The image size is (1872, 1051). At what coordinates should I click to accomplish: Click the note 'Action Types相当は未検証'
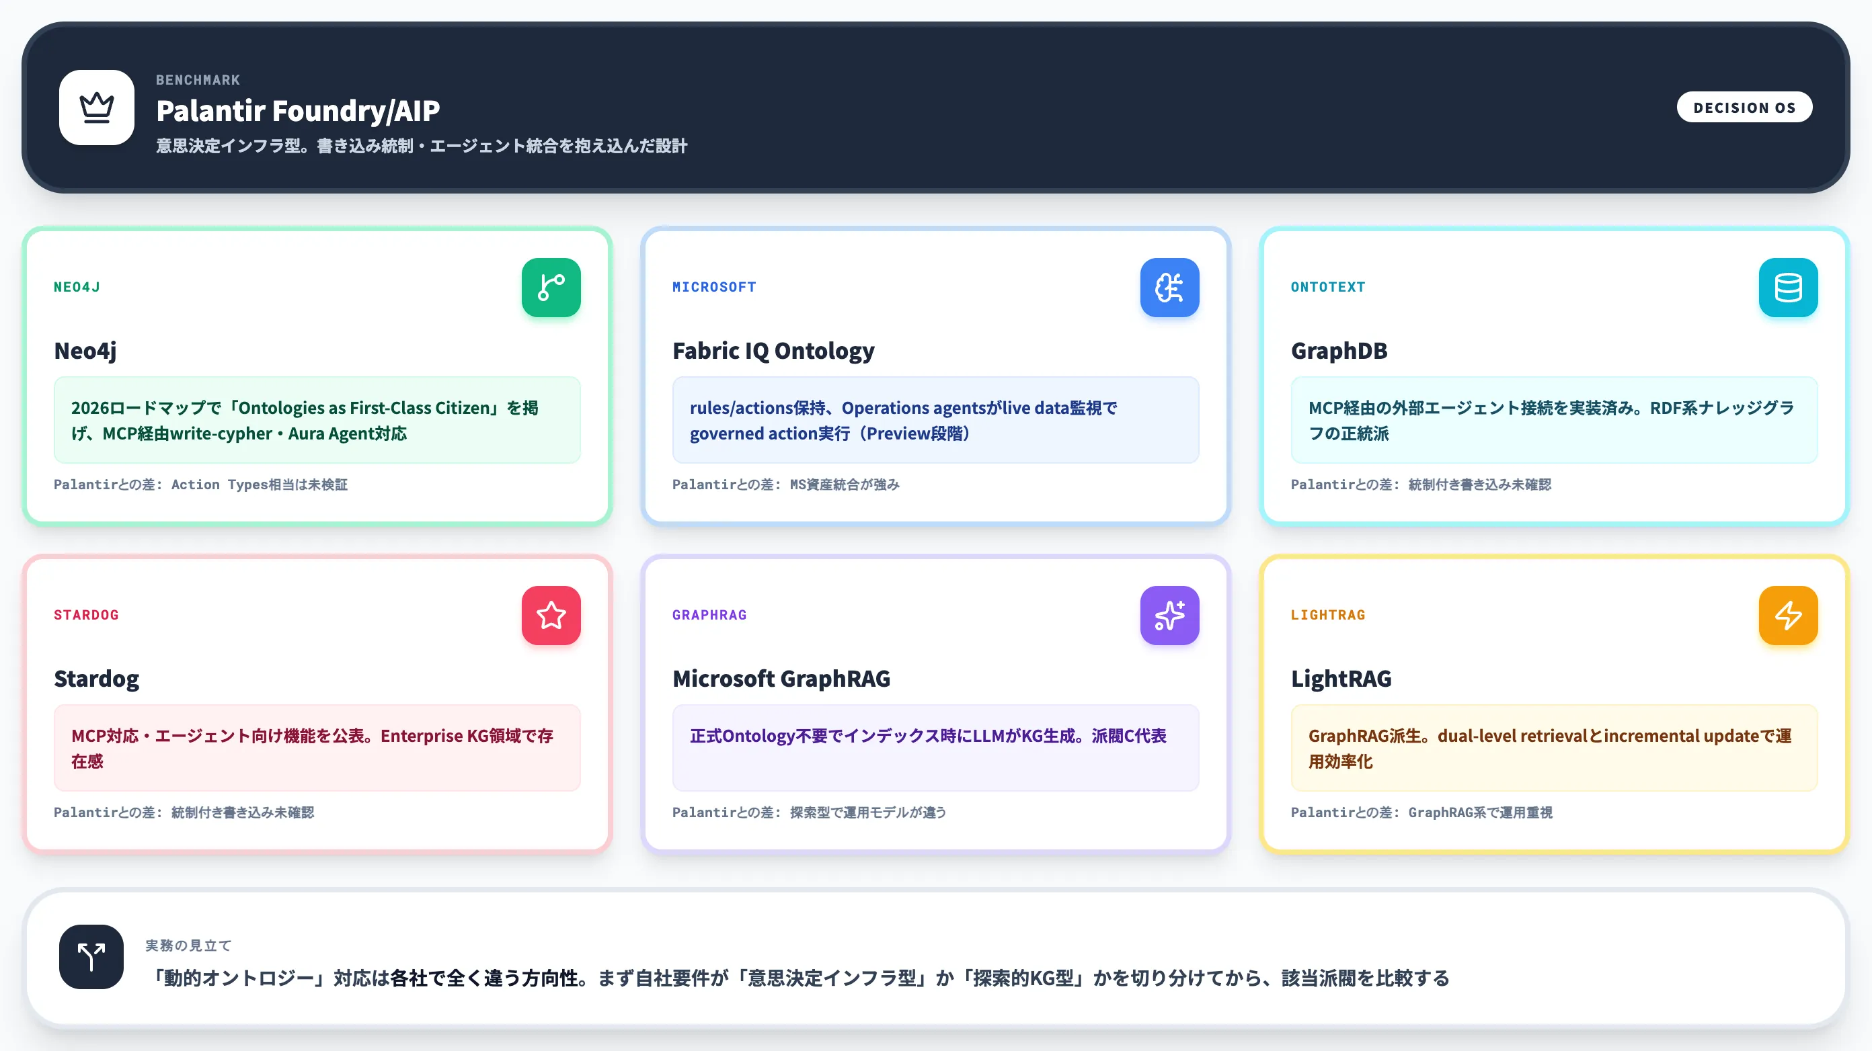260,485
